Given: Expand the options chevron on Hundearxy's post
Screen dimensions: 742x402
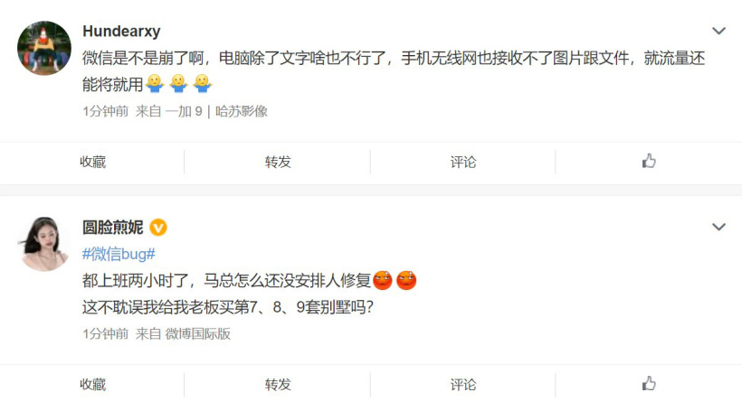Looking at the screenshot, I should (718, 32).
